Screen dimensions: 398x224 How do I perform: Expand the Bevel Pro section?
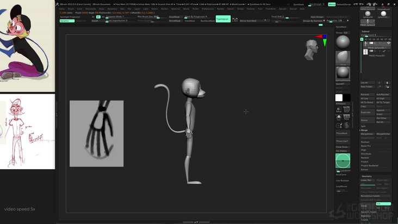[x=366, y=146]
